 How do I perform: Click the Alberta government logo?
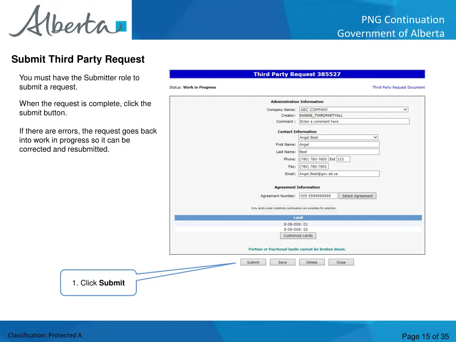[67, 21]
